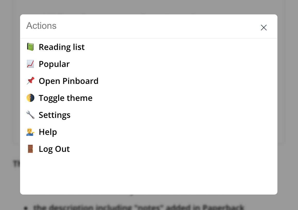Click the blurred bold heading behind the dialog
298x210 pixels.
(16, 164)
